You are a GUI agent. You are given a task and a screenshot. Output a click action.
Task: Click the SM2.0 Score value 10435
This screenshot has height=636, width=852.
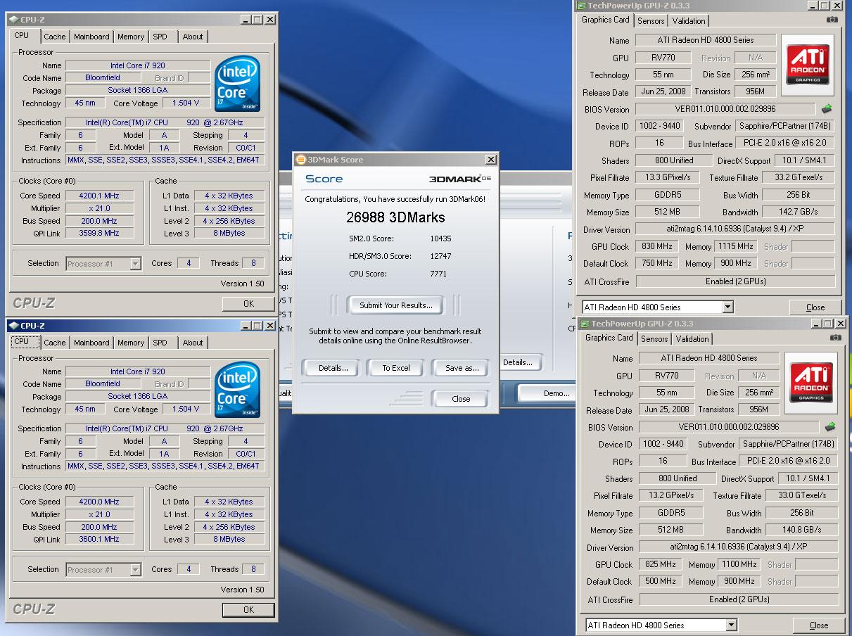click(440, 238)
